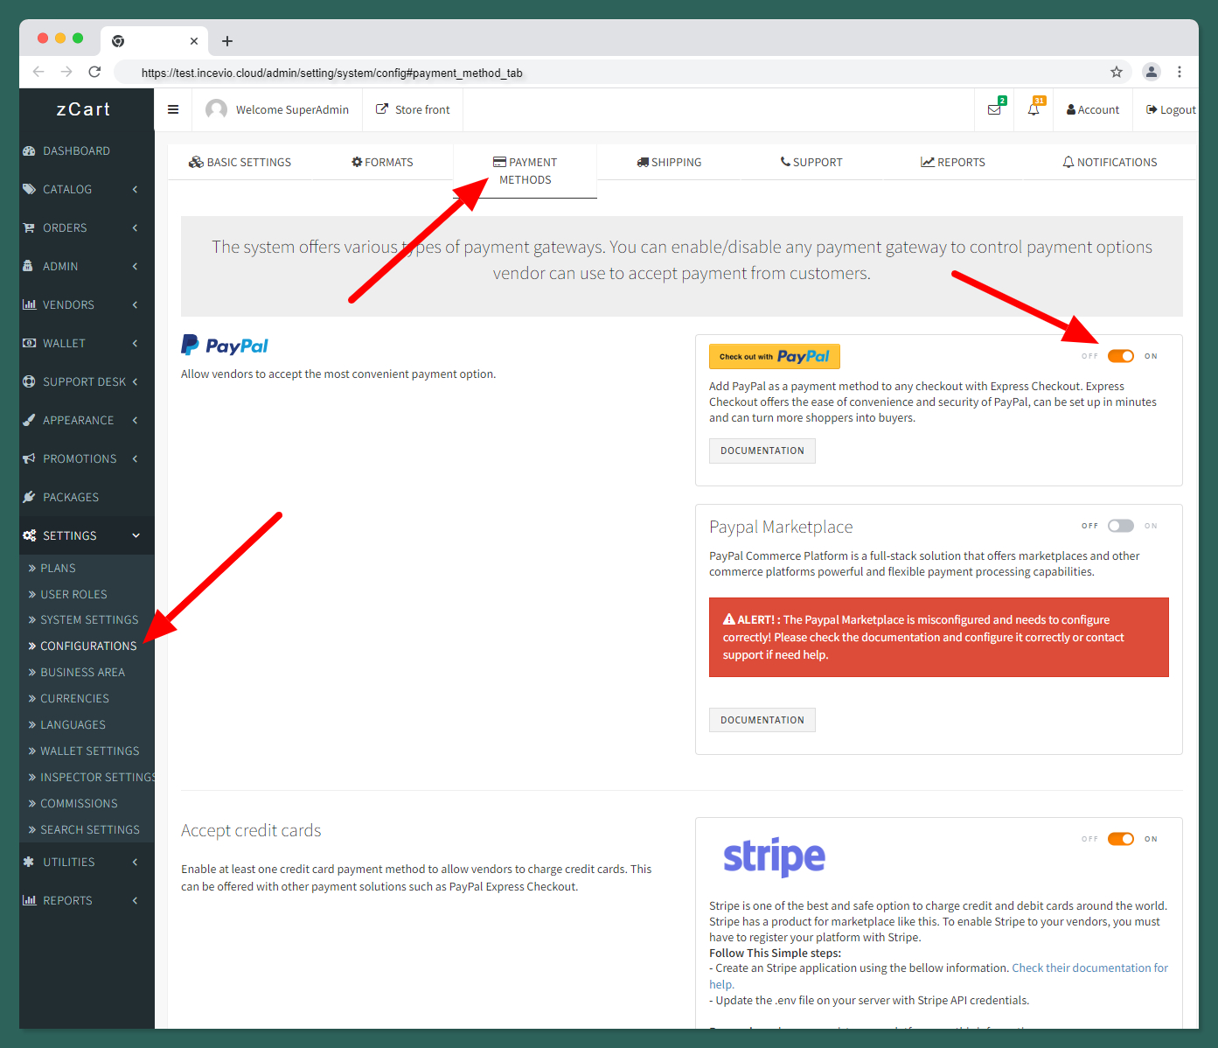Image resolution: width=1218 pixels, height=1048 pixels.
Task: Switch to the Shipping tab
Action: [670, 162]
